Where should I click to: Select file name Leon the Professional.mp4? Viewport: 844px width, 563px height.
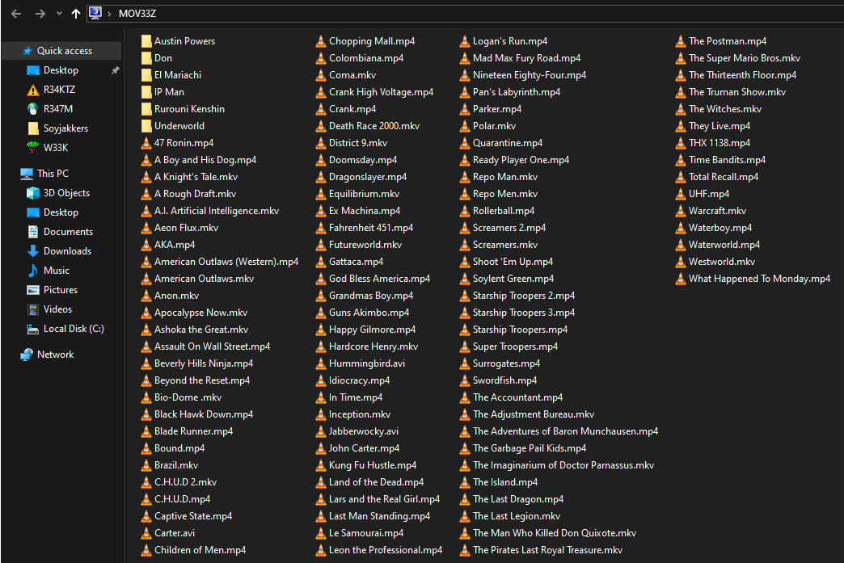386,549
